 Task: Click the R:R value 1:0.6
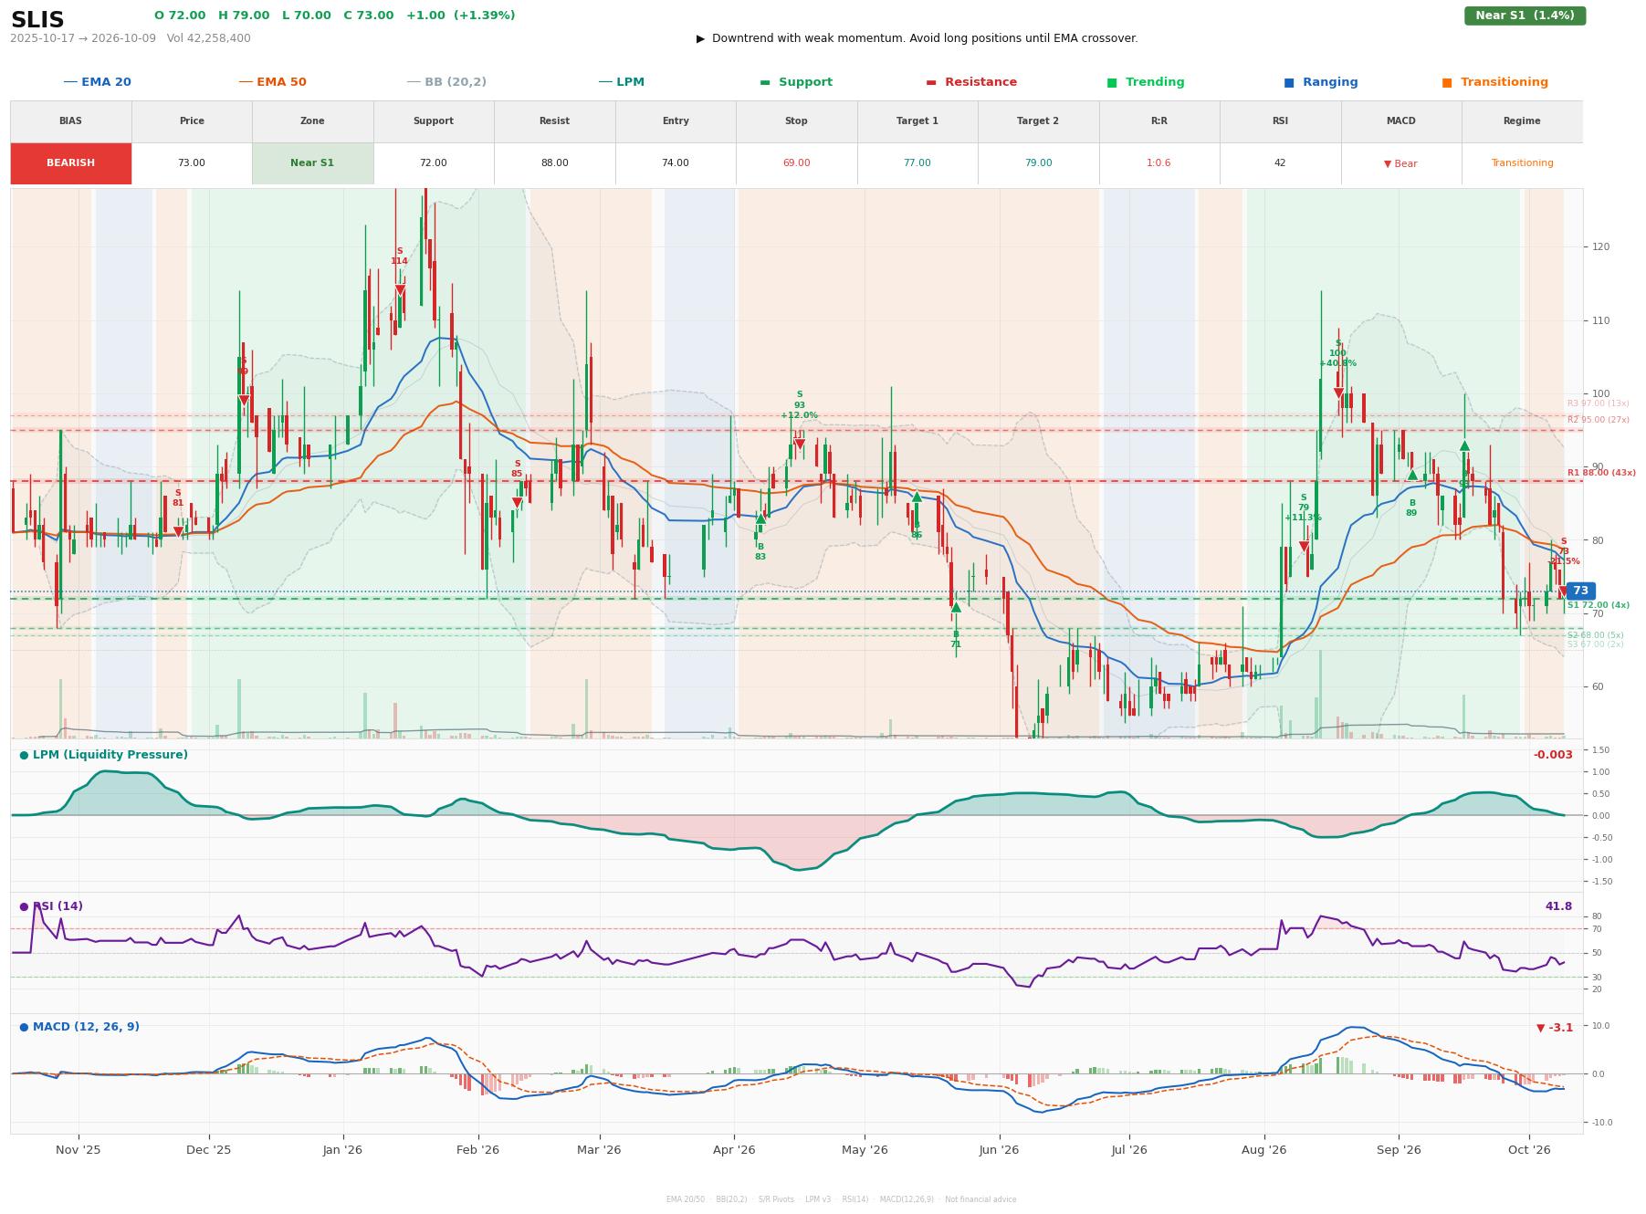tap(1159, 163)
